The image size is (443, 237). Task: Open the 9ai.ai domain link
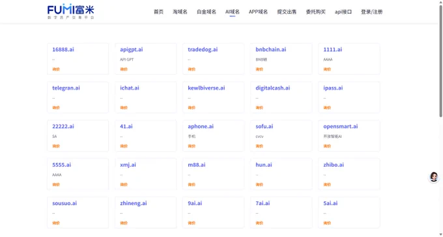point(195,203)
